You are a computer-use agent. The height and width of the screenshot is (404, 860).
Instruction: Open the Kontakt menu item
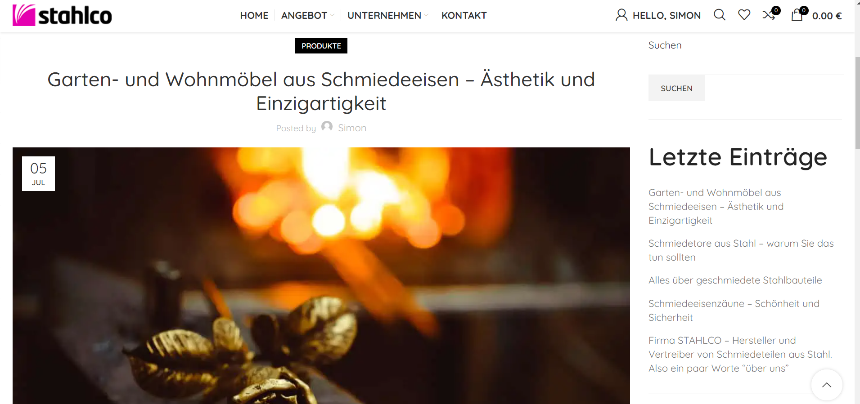[x=464, y=15]
